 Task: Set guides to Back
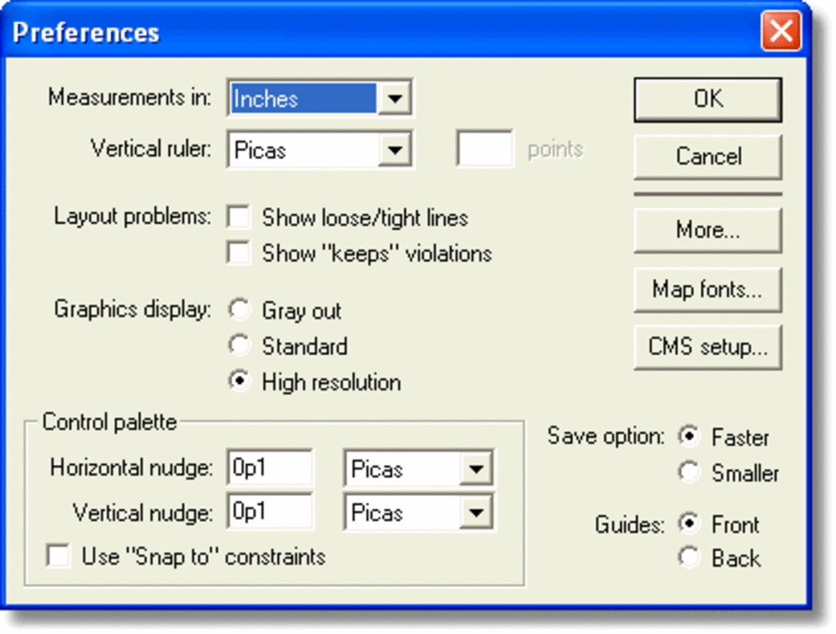[689, 557]
